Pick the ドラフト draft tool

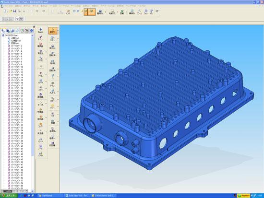[x=53, y=84]
